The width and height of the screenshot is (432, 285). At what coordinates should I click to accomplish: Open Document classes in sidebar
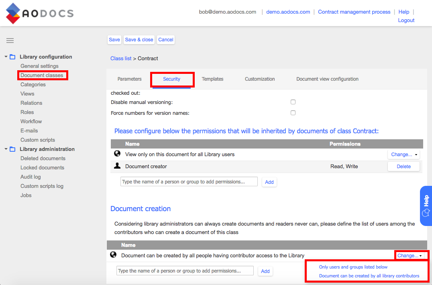click(x=42, y=75)
